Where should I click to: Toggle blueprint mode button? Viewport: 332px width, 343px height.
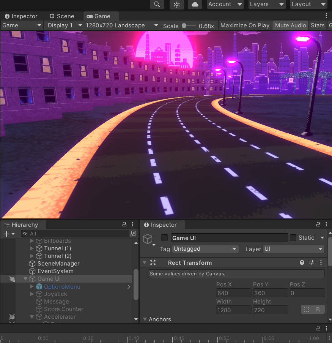coord(306,310)
